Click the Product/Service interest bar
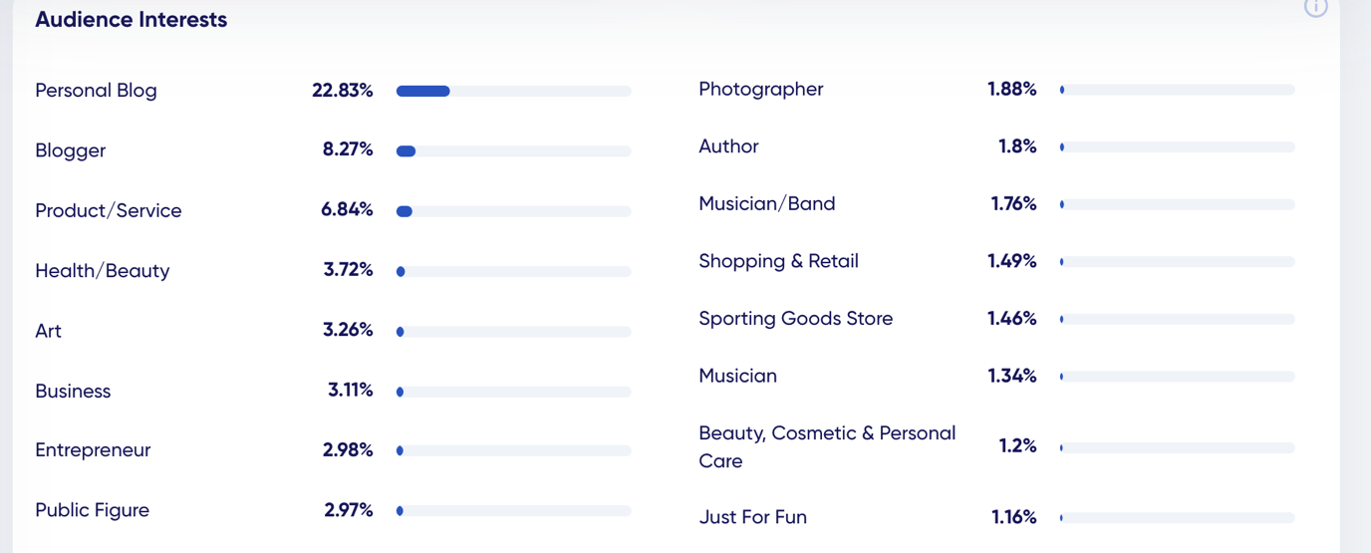Image resolution: width=1371 pixels, height=553 pixels. pyautogui.click(x=514, y=211)
